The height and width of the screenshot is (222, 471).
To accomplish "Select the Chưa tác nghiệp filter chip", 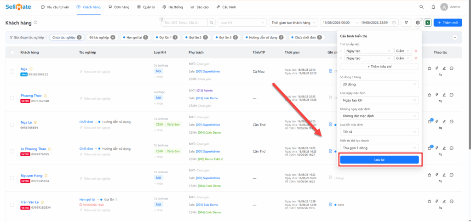I will pos(66,38).
